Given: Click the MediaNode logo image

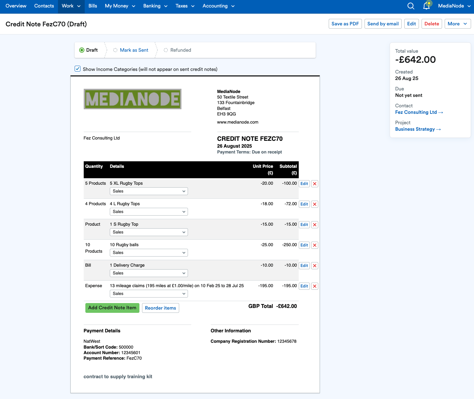Looking at the screenshot, I should coord(132,99).
